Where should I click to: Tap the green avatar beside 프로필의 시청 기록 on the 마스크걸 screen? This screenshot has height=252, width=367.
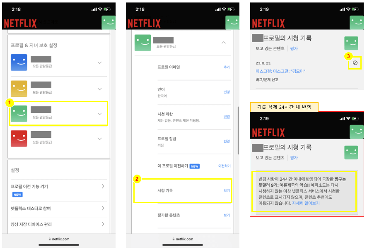click(x=351, y=43)
